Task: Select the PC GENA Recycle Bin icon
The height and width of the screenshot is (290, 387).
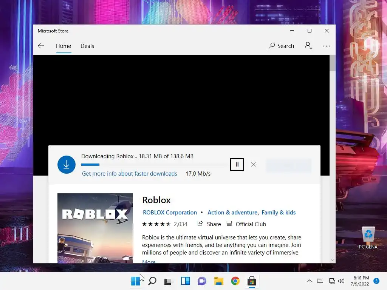Action: (x=368, y=238)
